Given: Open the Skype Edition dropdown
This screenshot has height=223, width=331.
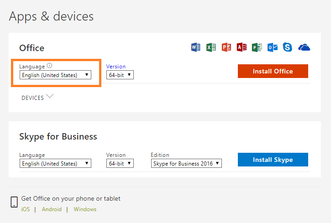Looking at the screenshot, I should [186, 163].
